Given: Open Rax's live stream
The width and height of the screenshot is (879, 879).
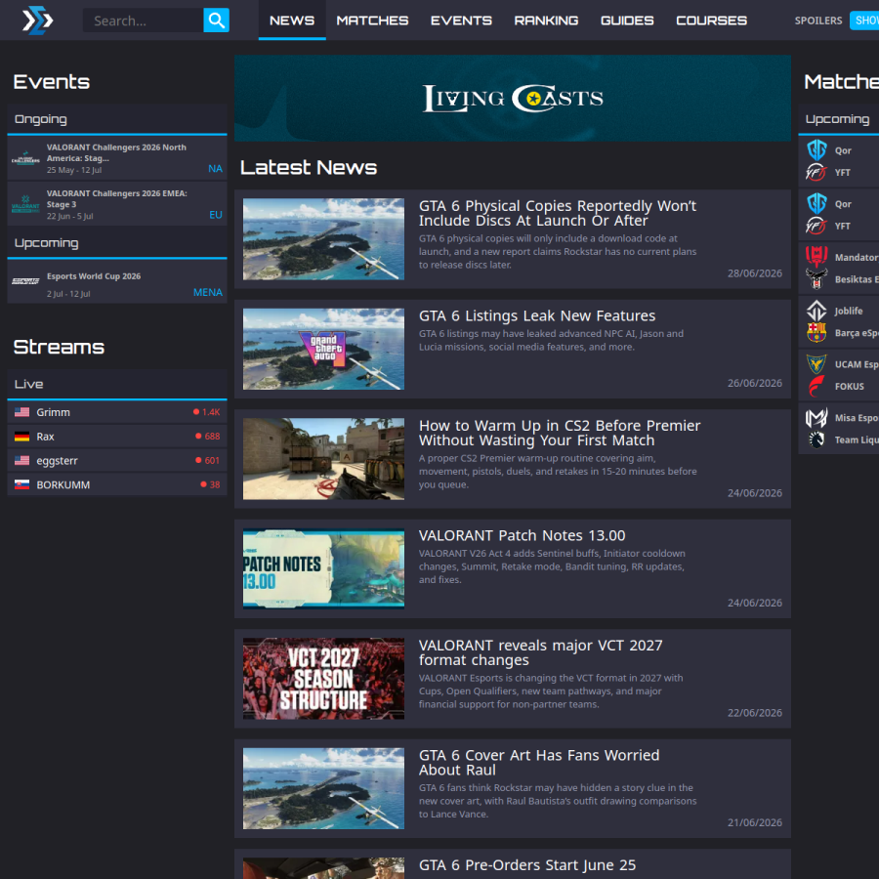Looking at the screenshot, I should 117,437.
